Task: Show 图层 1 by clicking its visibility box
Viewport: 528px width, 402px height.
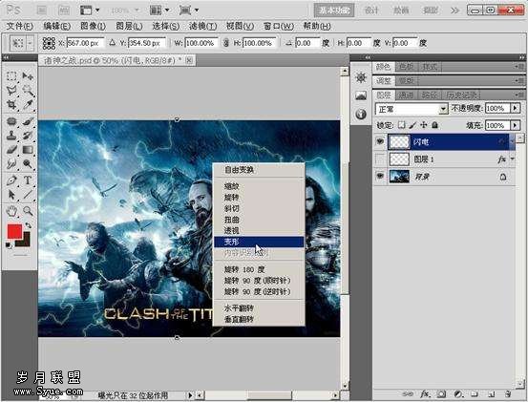Action: coord(380,159)
